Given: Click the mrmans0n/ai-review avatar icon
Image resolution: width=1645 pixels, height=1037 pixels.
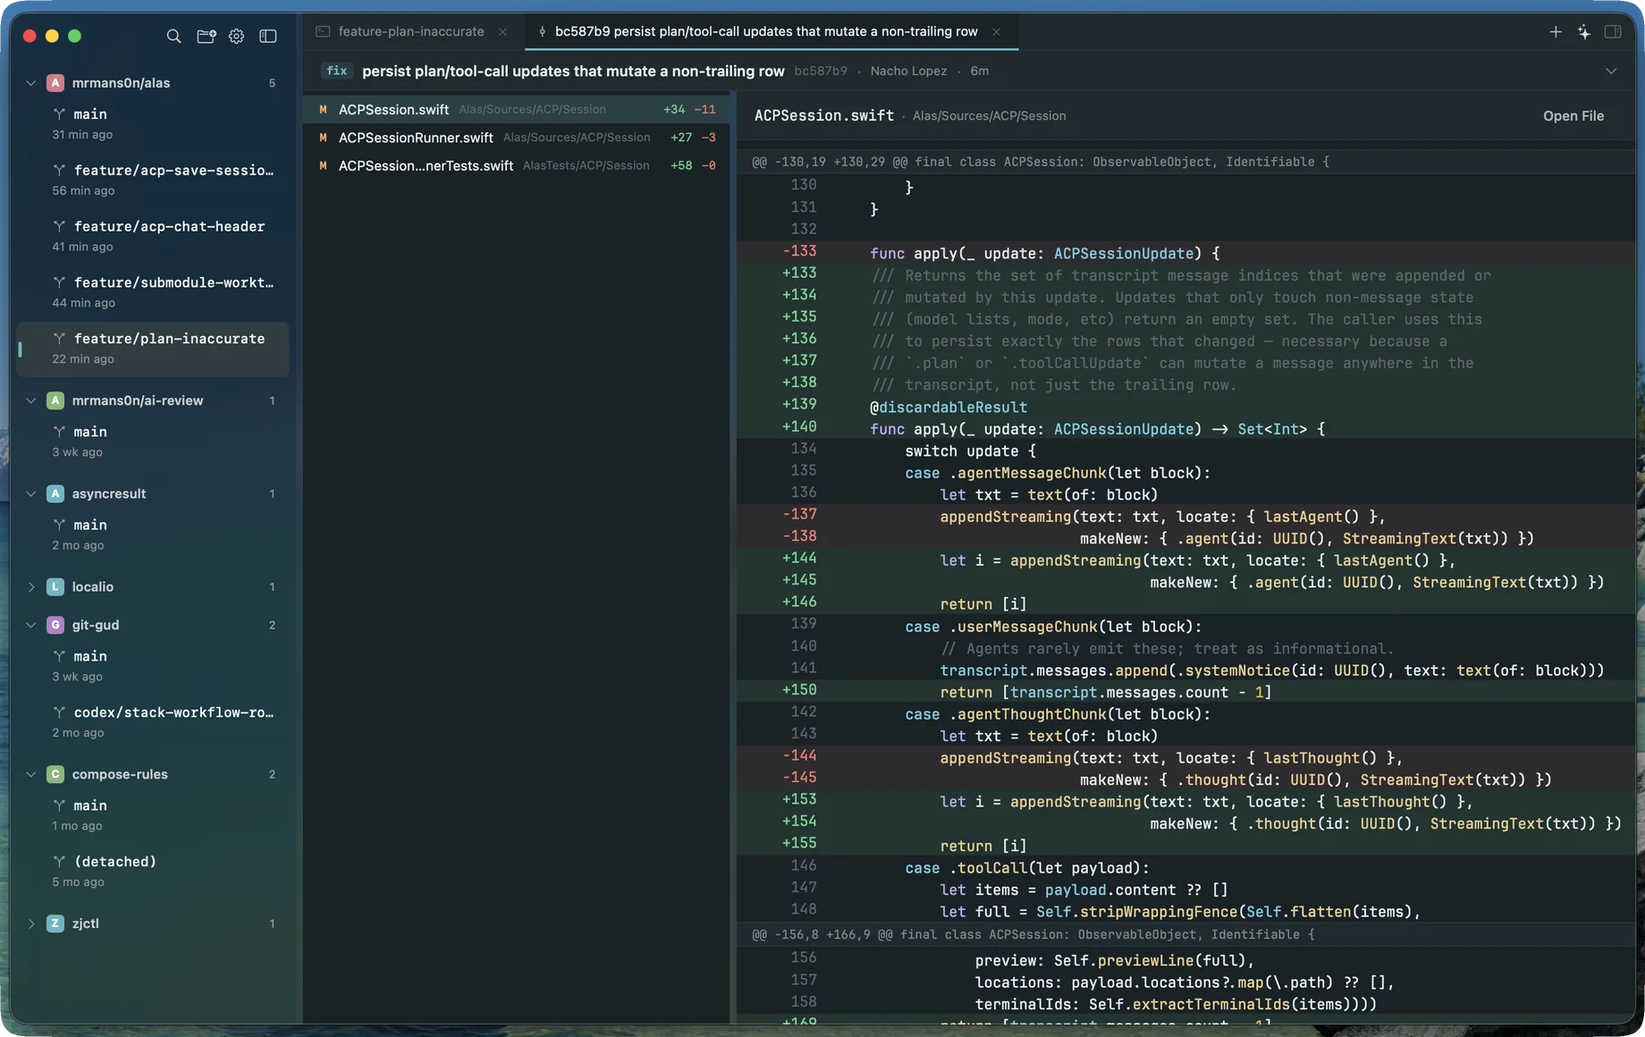Looking at the screenshot, I should pyautogui.click(x=55, y=400).
